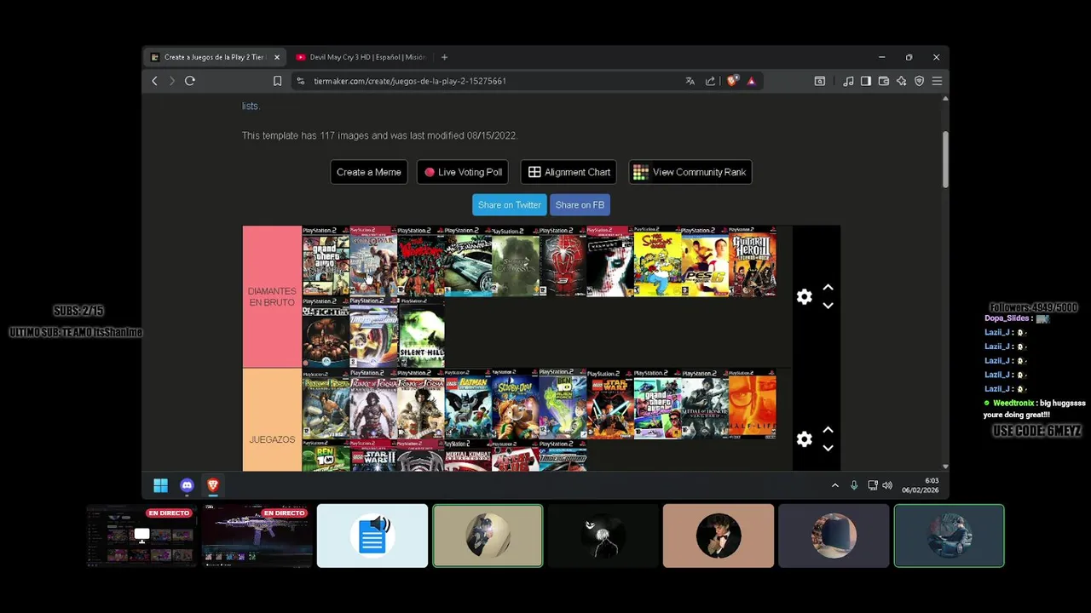1091x613 pixels.
Task: Start a Live Voting Poll
Action: coord(463,172)
